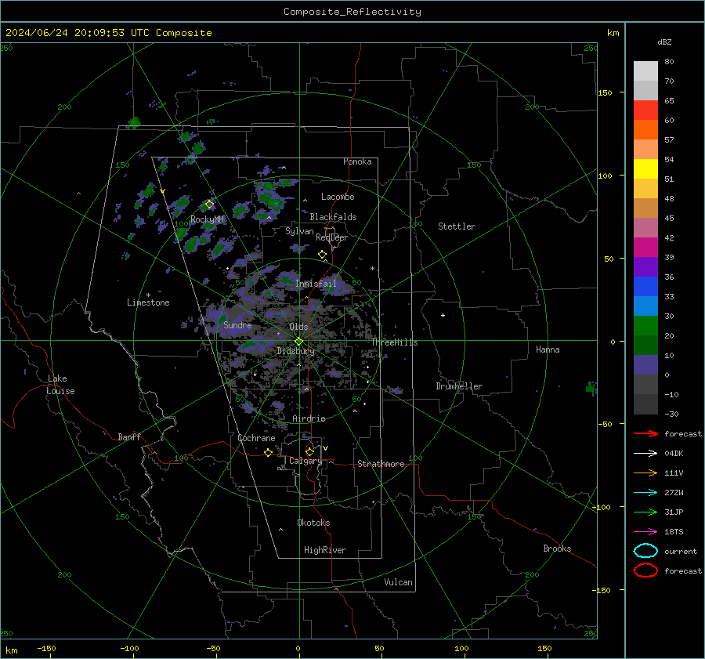This screenshot has width=705, height=659.
Task: Click the 27ZW legend label
Action: pos(674,493)
